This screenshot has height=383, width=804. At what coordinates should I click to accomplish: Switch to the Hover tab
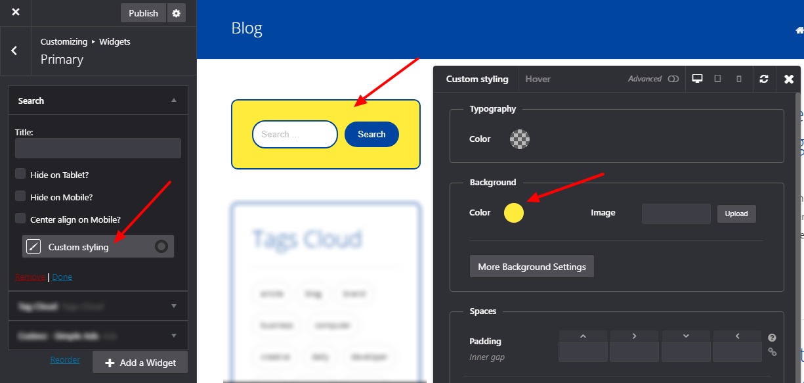point(538,79)
